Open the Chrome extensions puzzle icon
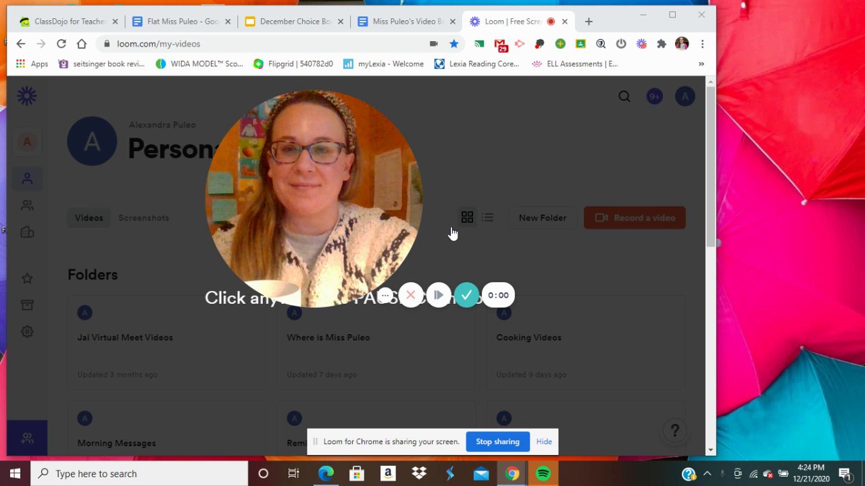 pyautogui.click(x=662, y=44)
